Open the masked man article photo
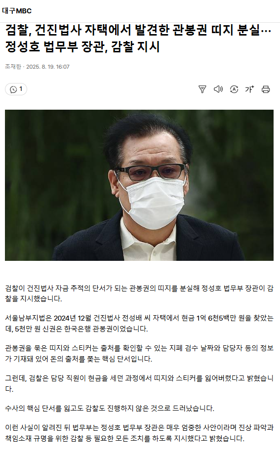Image resolution: width=280 pixels, height=454 pixels. [139, 185]
